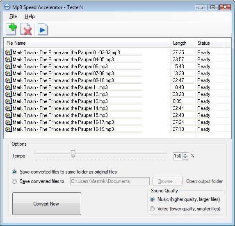This screenshot has height=226, width=235.
Task: Click the Add file green plus icon
Action: [x=11, y=29]
